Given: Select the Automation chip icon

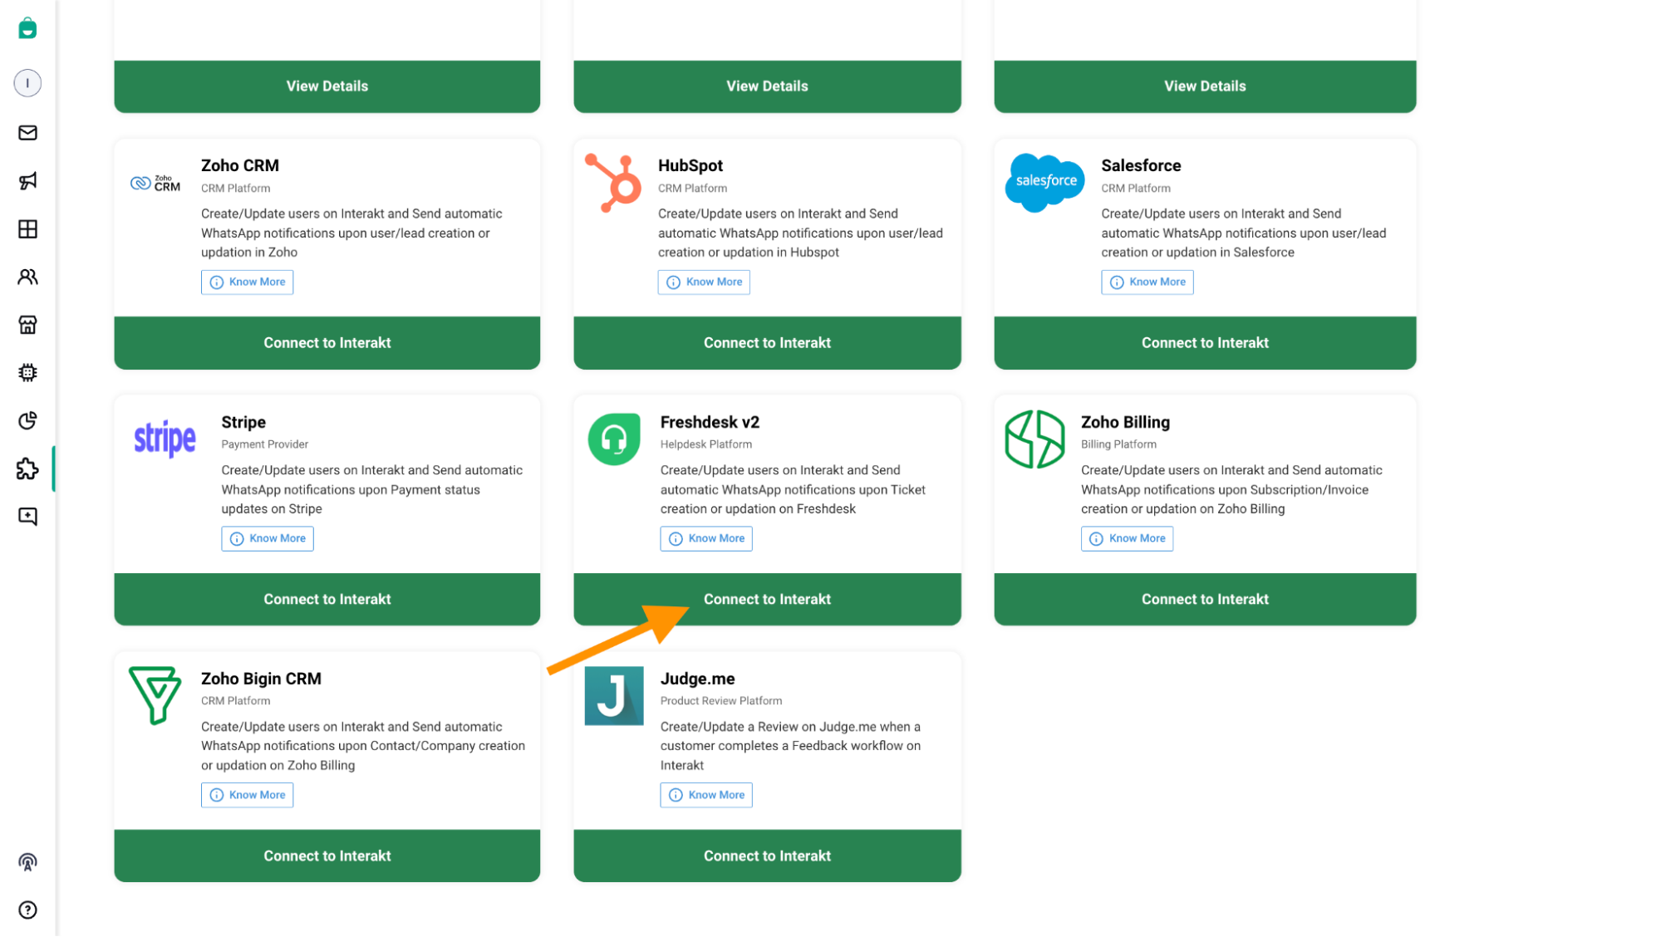Looking at the screenshot, I should tap(27, 373).
